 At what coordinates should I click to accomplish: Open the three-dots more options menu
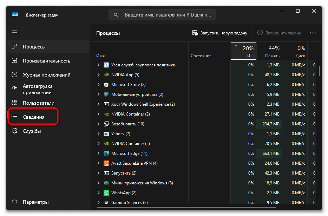(313, 33)
